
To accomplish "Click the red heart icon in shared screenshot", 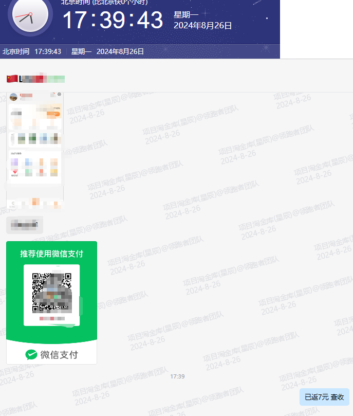I will [x=15, y=172].
